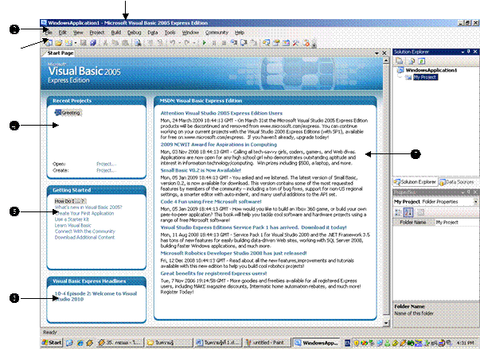This screenshot has height=349, width=480.
Task: Switch to untitled - Paint taskbar button
Action: point(266,343)
